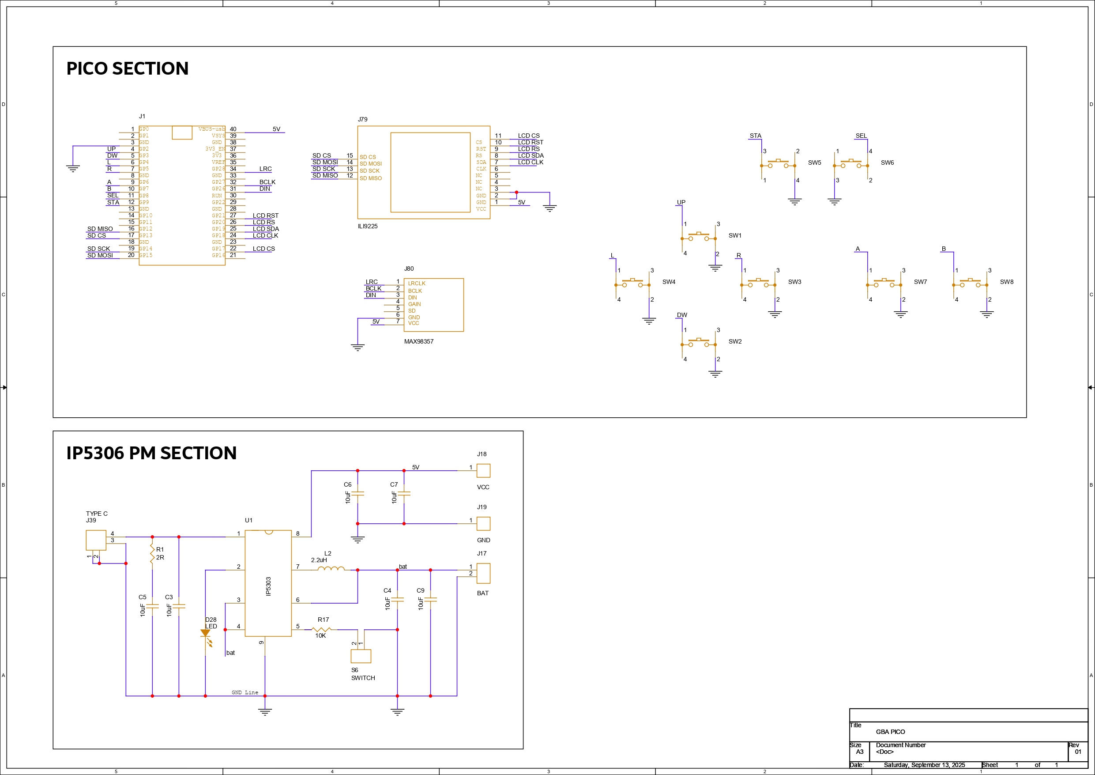Select the R1 2R resistor symbol
The height and width of the screenshot is (775, 1095).
click(x=152, y=554)
